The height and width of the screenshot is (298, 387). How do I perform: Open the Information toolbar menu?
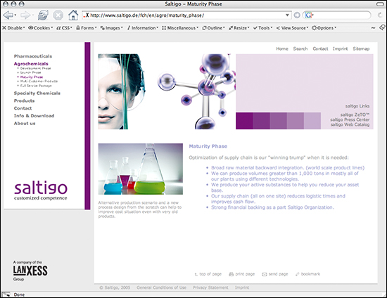click(x=143, y=28)
